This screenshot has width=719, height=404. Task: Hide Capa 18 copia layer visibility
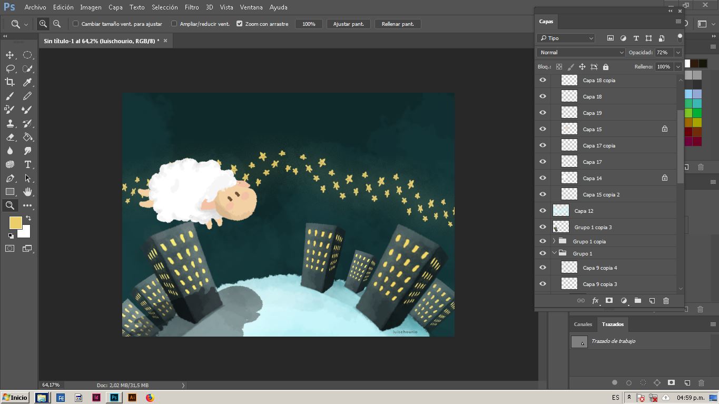coord(543,80)
